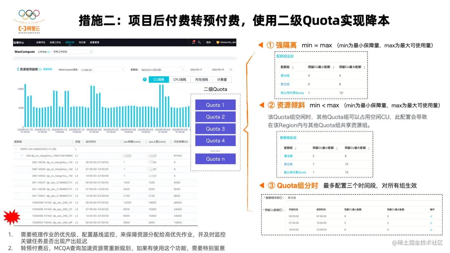The width and height of the screenshot is (450, 253).
Task: Click the cpu保障(core) column header
Action: [x=132, y=142]
